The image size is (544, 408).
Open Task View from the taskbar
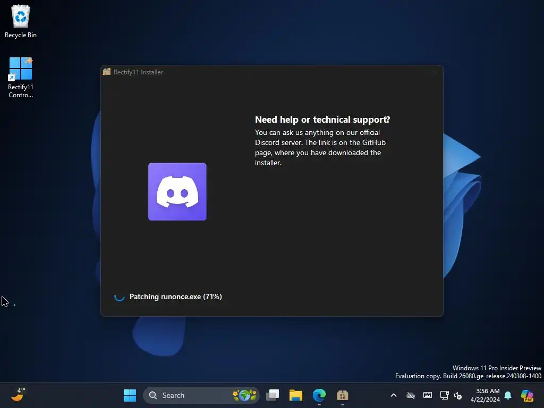pos(273,395)
